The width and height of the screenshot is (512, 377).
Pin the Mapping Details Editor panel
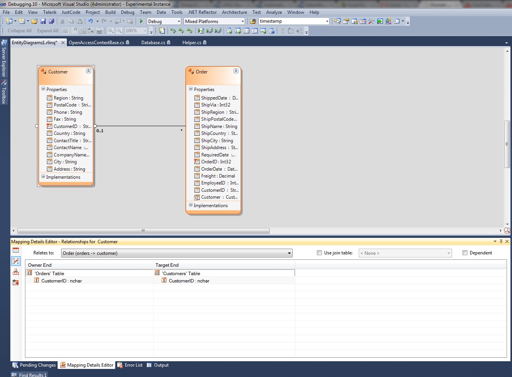(x=501, y=241)
